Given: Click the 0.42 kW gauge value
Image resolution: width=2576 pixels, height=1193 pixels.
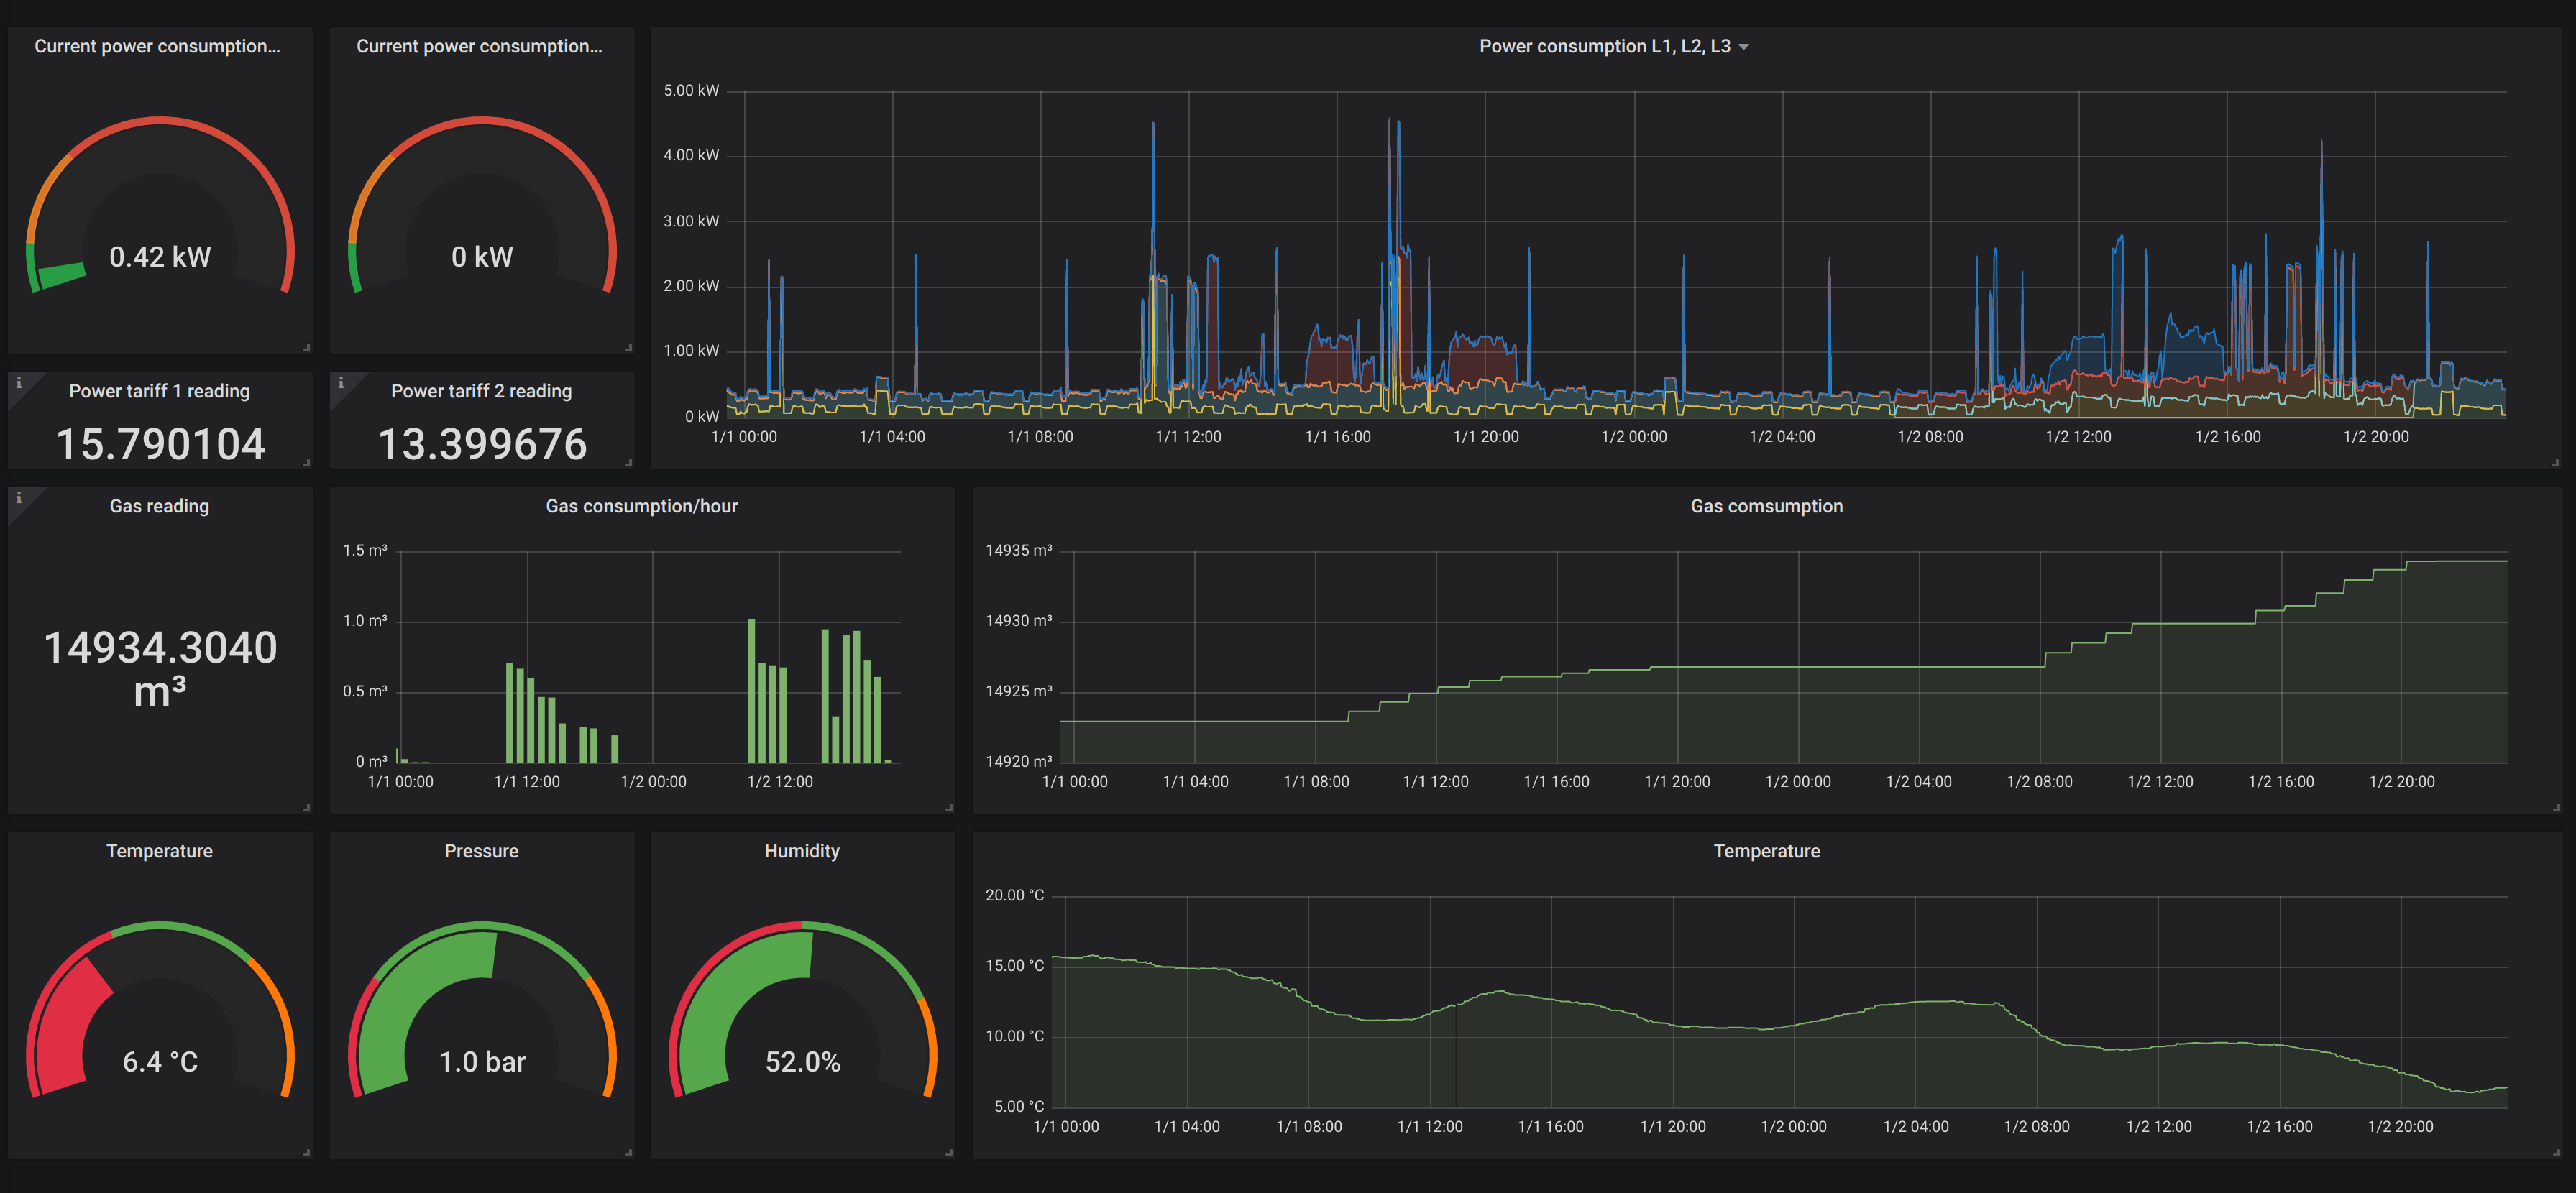Looking at the screenshot, I should (160, 257).
